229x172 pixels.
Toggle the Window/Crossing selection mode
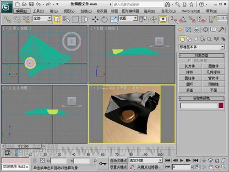tap(84, 20)
